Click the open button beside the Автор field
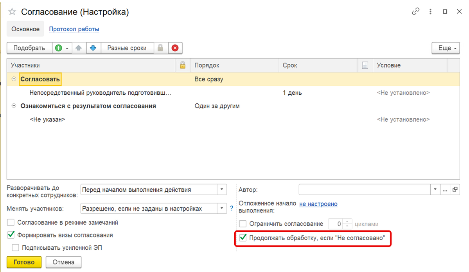Viewport: 469px width, 272px height. 455,189
